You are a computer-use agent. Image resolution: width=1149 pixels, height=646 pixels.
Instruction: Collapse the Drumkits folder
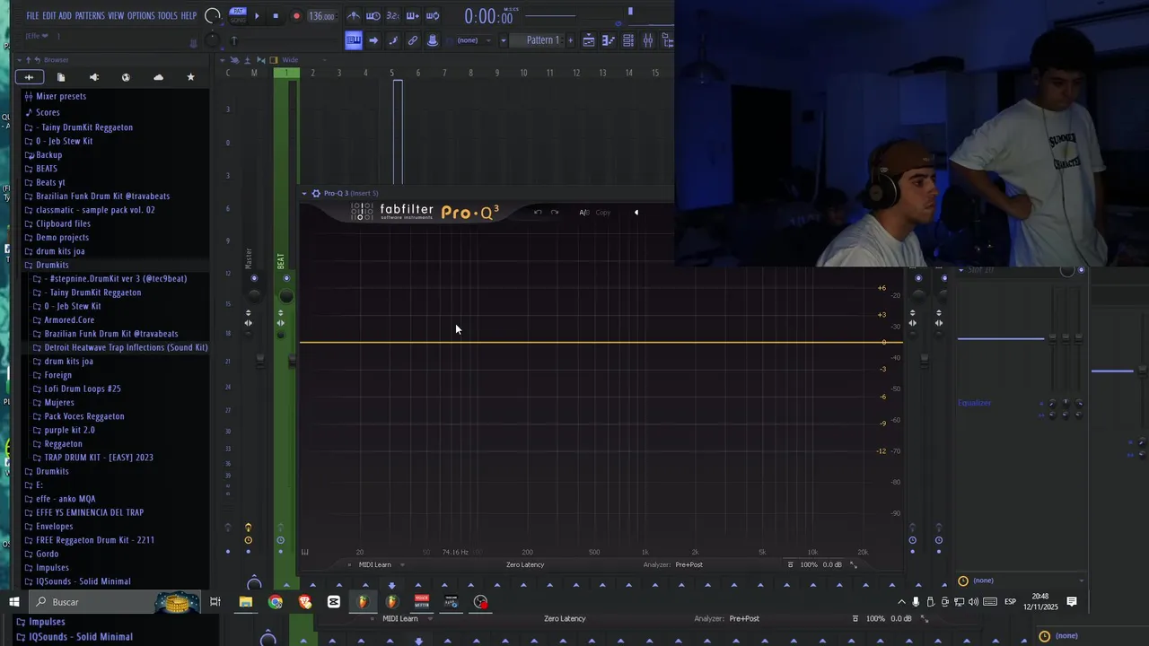[x=52, y=265]
